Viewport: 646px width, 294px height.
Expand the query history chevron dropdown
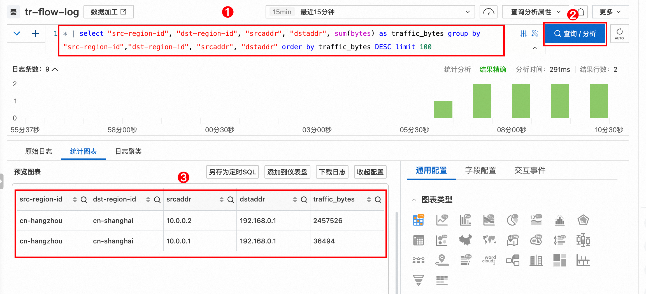[x=17, y=34]
